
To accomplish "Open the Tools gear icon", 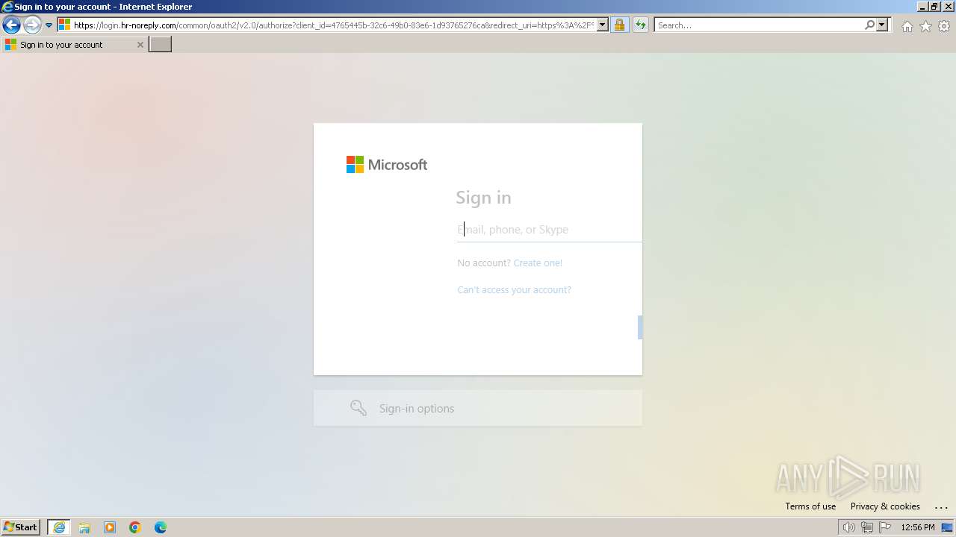I will (x=944, y=26).
